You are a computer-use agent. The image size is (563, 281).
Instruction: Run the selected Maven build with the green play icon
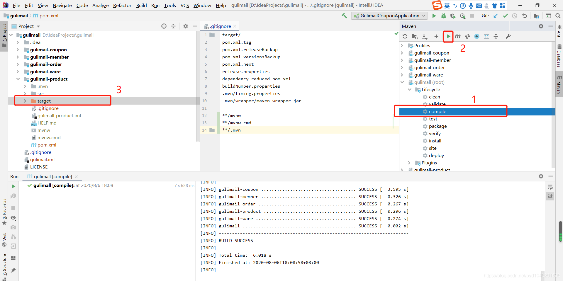click(448, 36)
